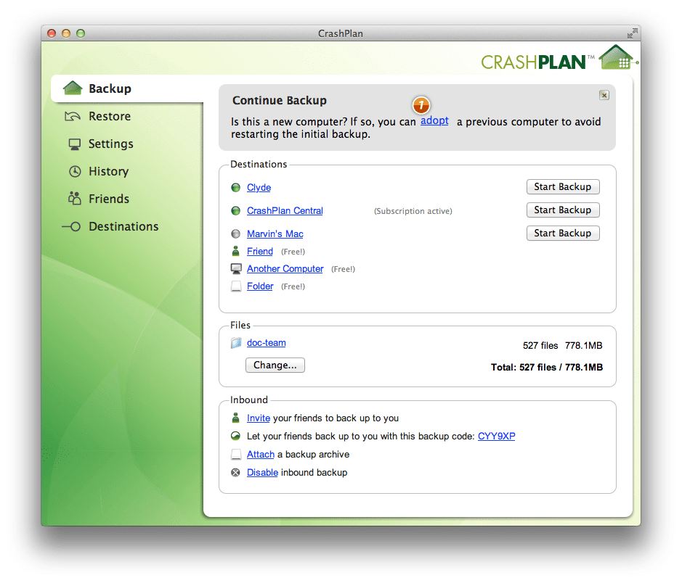Open the Friends section
The width and height of the screenshot is (682, 583).
tap(109, 199)
